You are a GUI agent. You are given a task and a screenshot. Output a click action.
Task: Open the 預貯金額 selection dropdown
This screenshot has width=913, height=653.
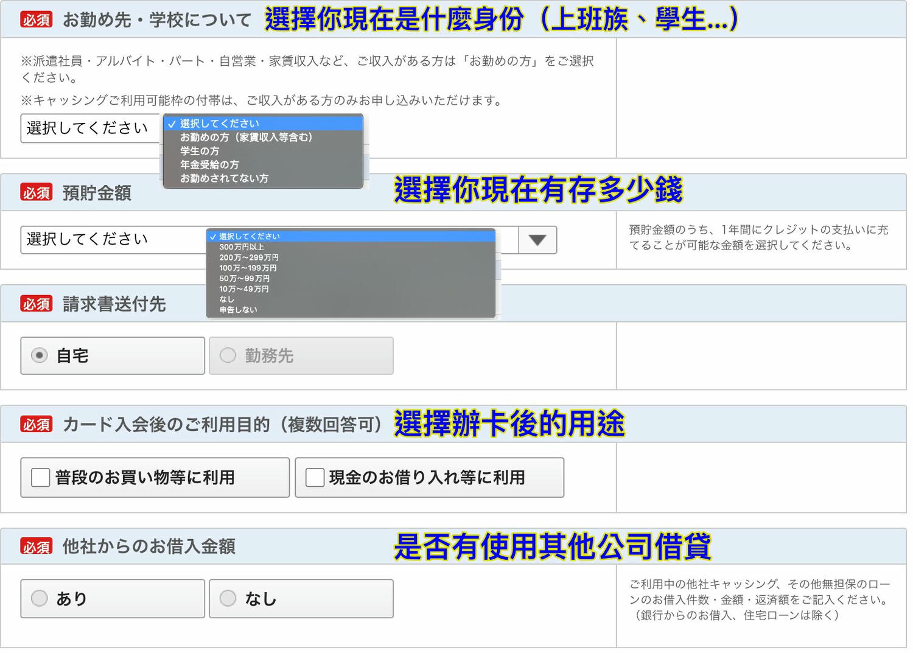[x=110, y=239]
